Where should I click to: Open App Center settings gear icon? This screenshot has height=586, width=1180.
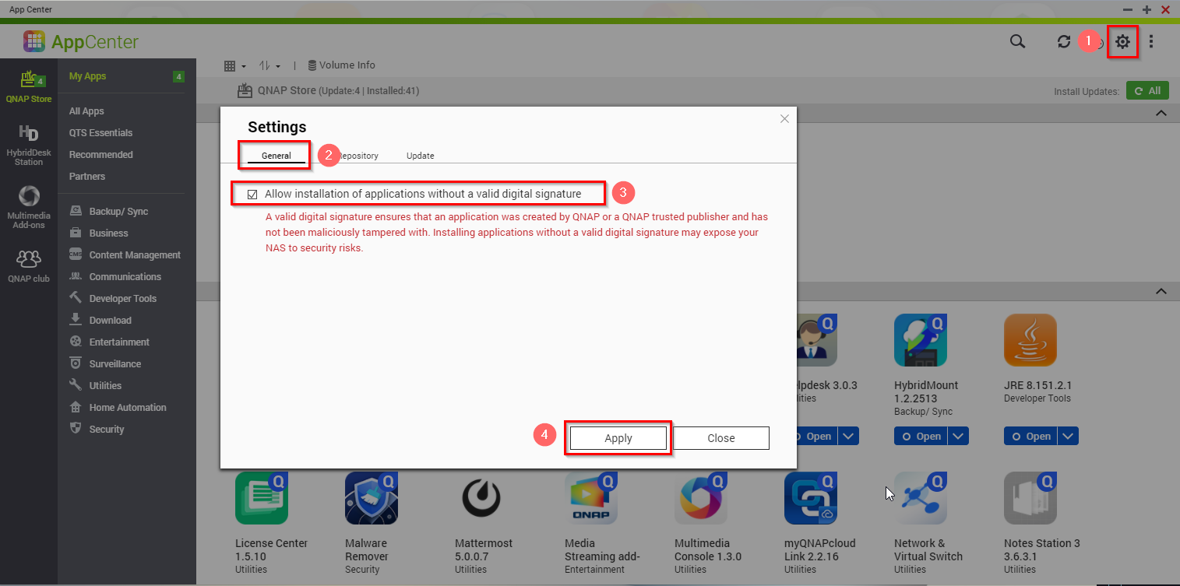[x=1122, y=42]
